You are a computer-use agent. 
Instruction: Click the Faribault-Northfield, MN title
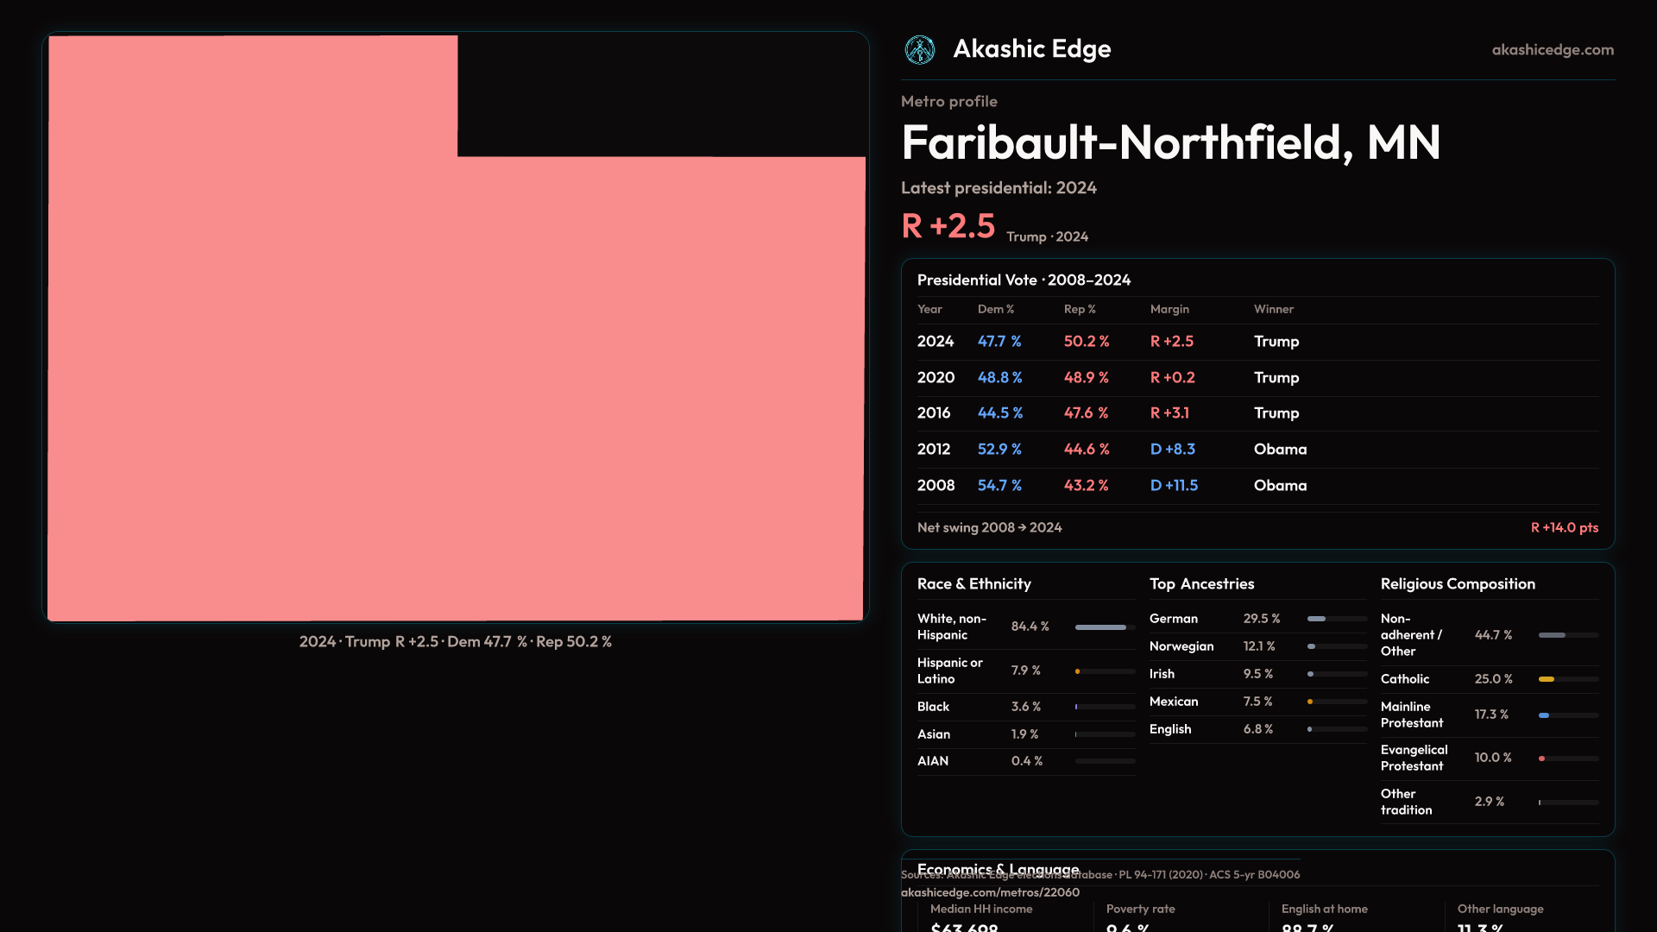[1170, 142]
